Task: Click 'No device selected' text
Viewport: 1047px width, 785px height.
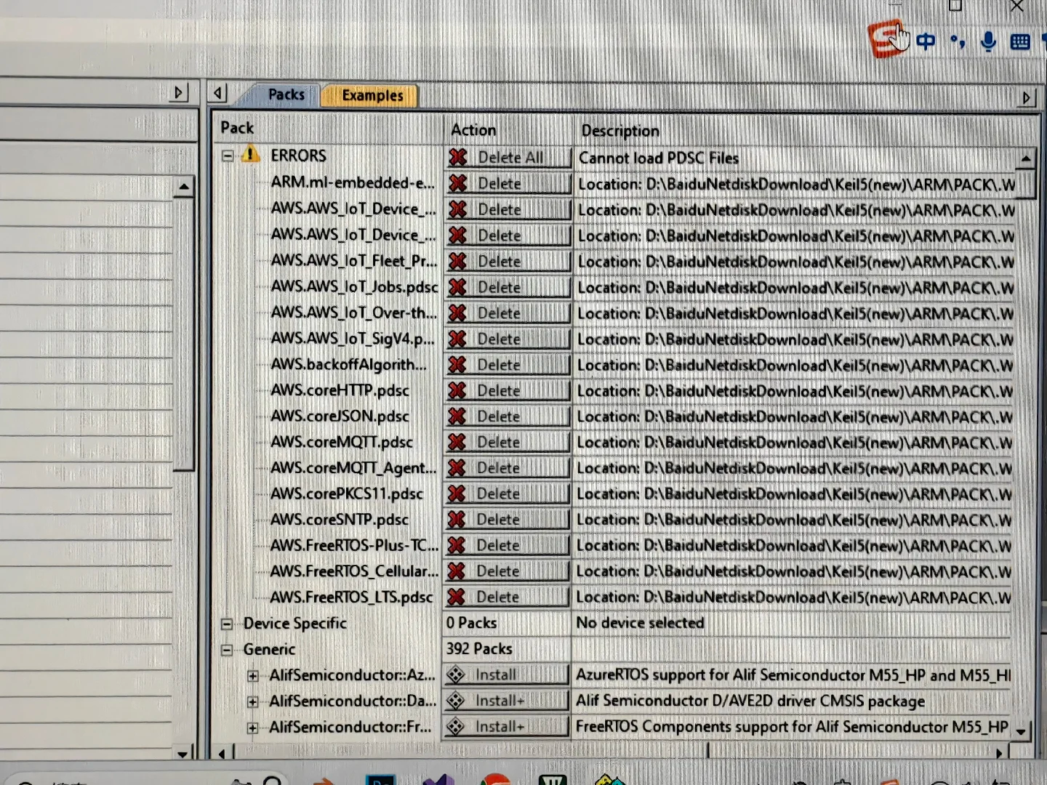Action: pyautogui.click(x=640, y=623)
